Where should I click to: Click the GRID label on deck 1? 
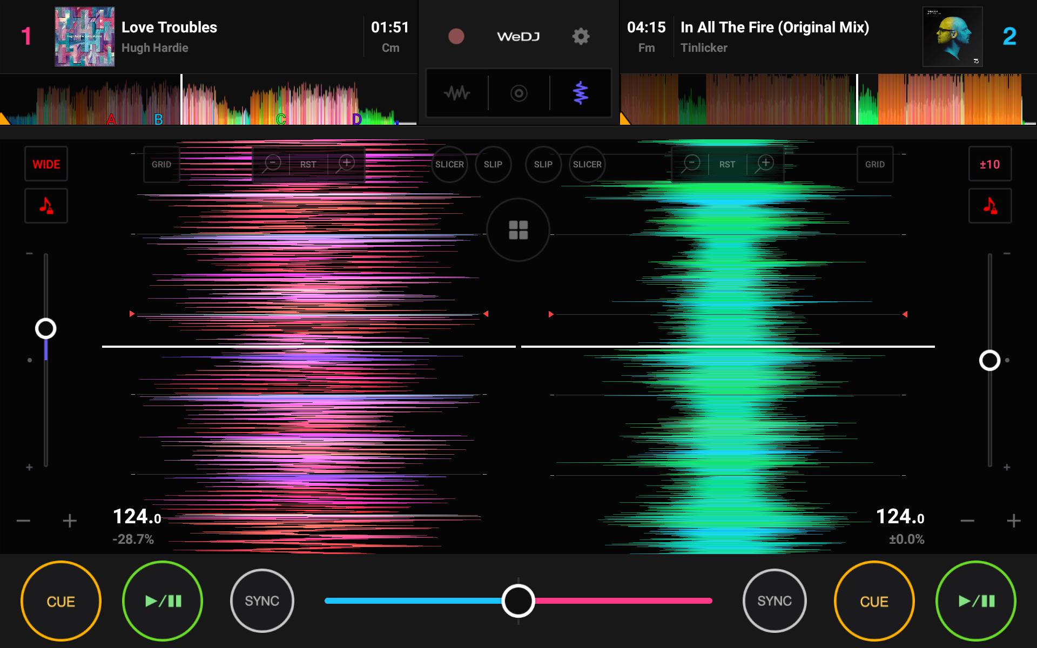[x=162, y=164]
